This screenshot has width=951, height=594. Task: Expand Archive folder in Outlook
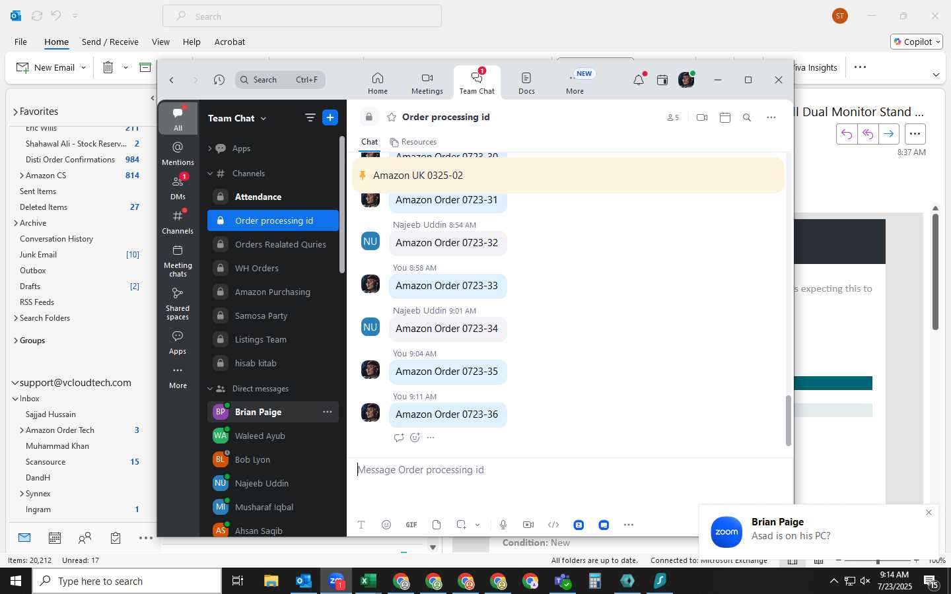[x=15, y=223]
